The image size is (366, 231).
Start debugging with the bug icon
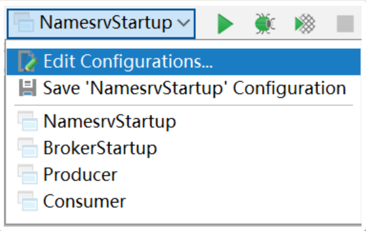coord(265,23)
